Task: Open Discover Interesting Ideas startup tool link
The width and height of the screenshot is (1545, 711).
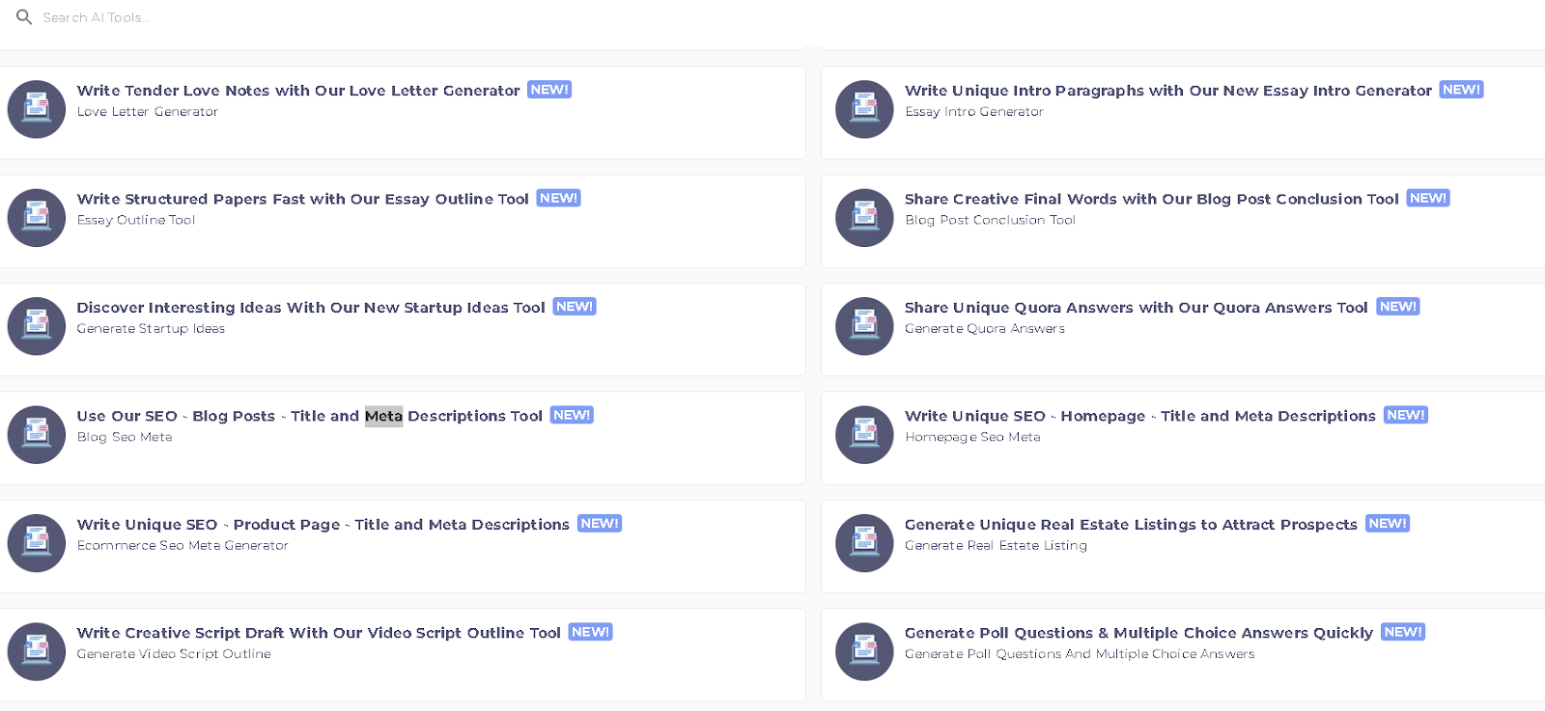Action: pyautogui.click(x=311, y=308)
